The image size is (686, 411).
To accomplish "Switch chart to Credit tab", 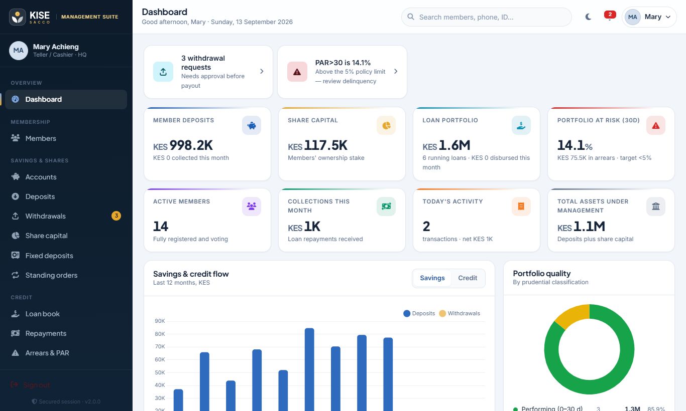I will point(468,278).
